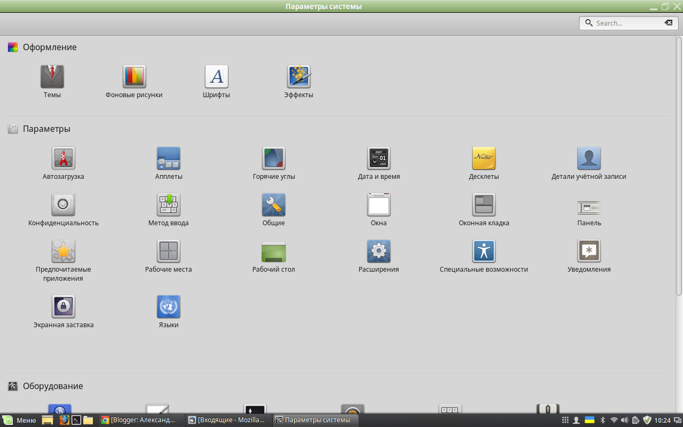Open the Панель panel settings

pyautogui.click(x=589, y=208)
